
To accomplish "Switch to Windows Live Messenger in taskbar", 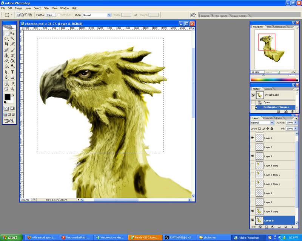I will 110,238.
